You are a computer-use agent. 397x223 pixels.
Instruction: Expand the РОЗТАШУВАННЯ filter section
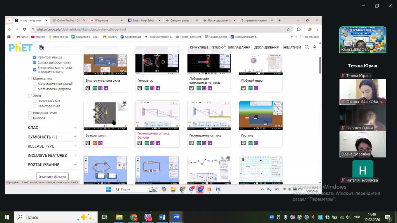pyautogui.click(x=75, y=165)
